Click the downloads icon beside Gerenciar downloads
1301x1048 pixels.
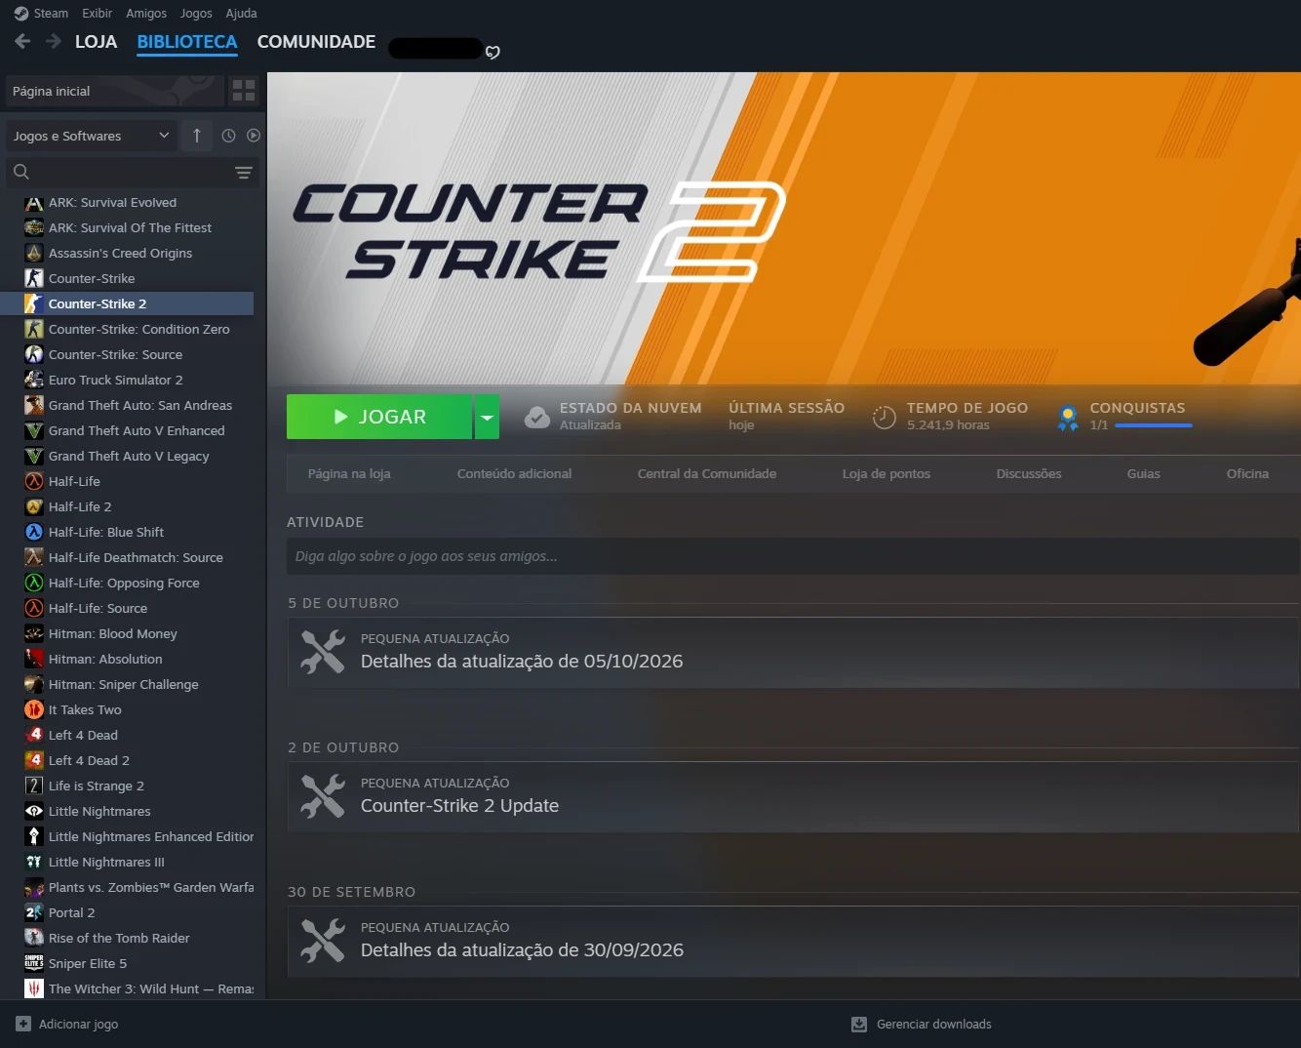[859, 1024]
